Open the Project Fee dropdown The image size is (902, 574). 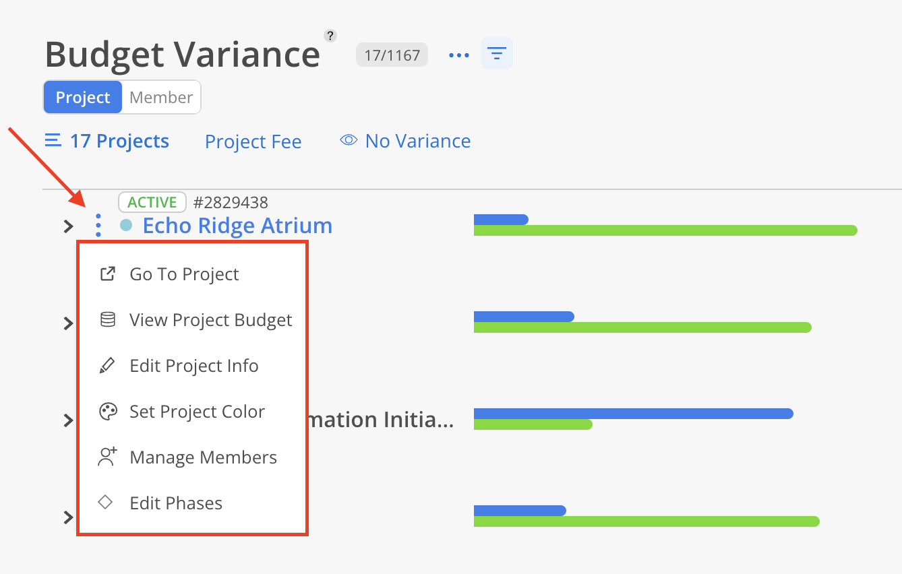click(x=253, y=142)
